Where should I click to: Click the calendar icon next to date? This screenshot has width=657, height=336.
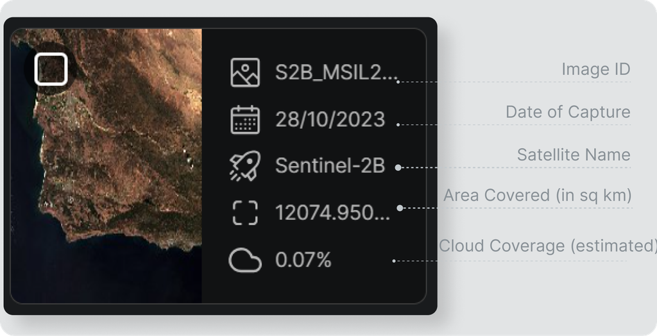[x=245, y=120]
